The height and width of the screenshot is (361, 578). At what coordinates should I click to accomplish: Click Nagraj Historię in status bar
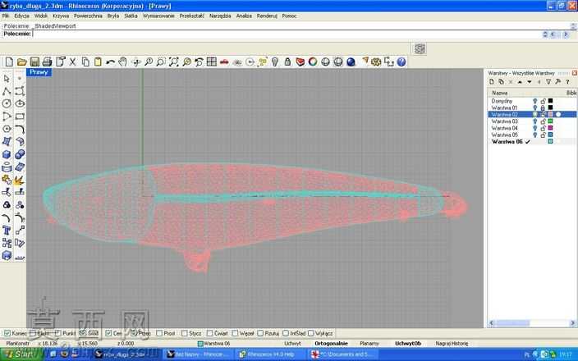click(x=452, y=343)
